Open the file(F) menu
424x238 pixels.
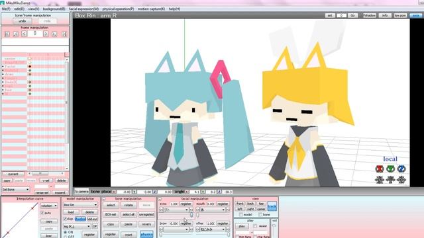tap(6, 9)
